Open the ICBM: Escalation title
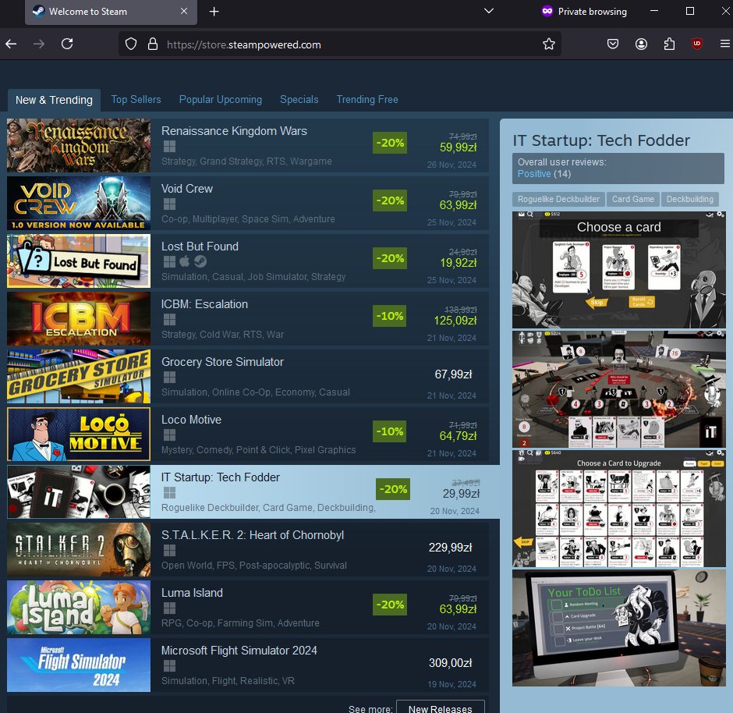The width and height of the screenshot is (733, 713). (205, 304)
